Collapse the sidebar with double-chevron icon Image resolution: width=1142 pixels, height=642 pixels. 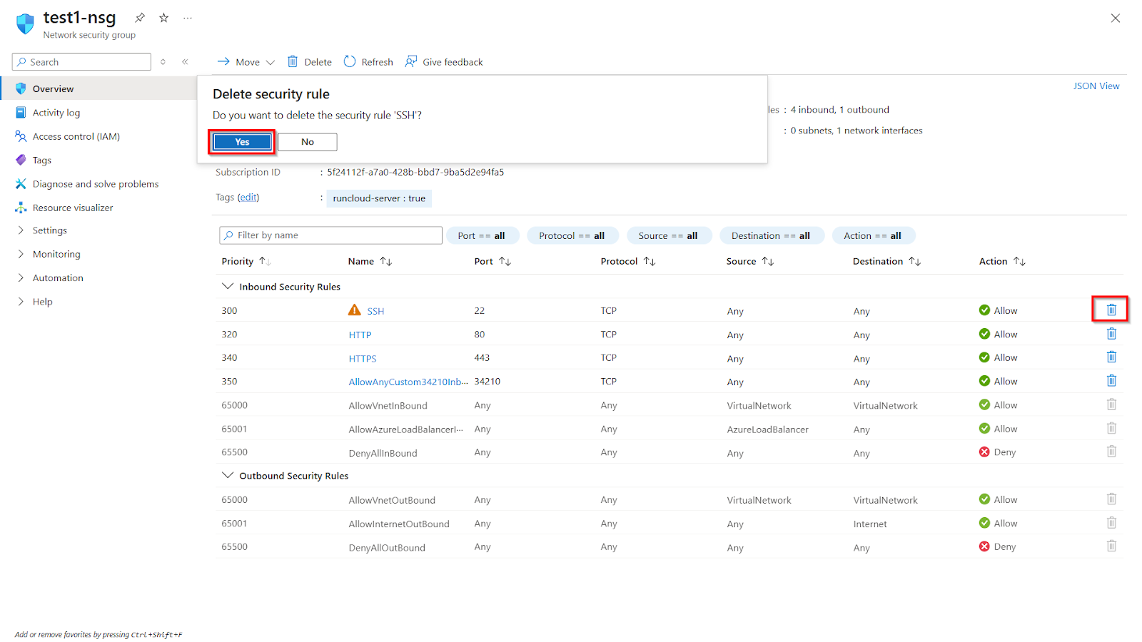point(185,62)
